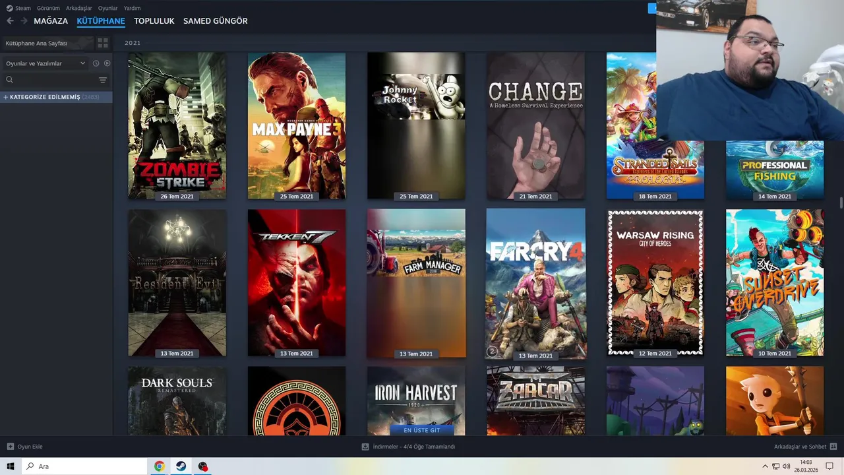Open Professional Fishing game cover

(775, 170)
